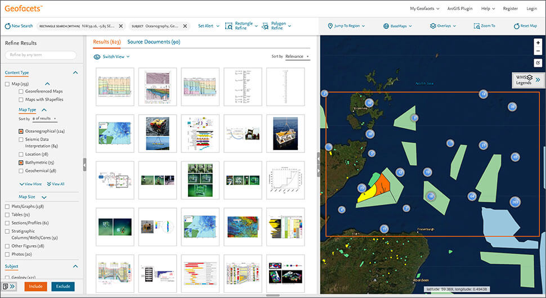Check the Plots/Graphs (138) checkbox
This screenshot has height=298, width=546.
(x=7, y=206)
